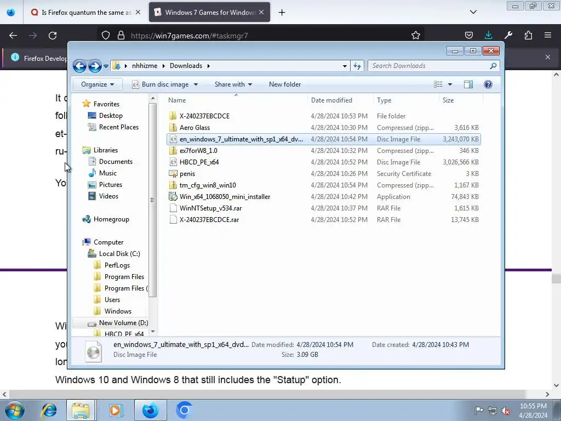Click Burn disc image button
Image resolution: width=561 pixels, height=421 pixels.
tap(161, 84)
